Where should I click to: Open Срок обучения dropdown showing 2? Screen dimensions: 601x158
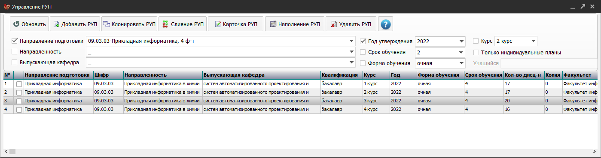pyautogui.click(x=462, y=52)
